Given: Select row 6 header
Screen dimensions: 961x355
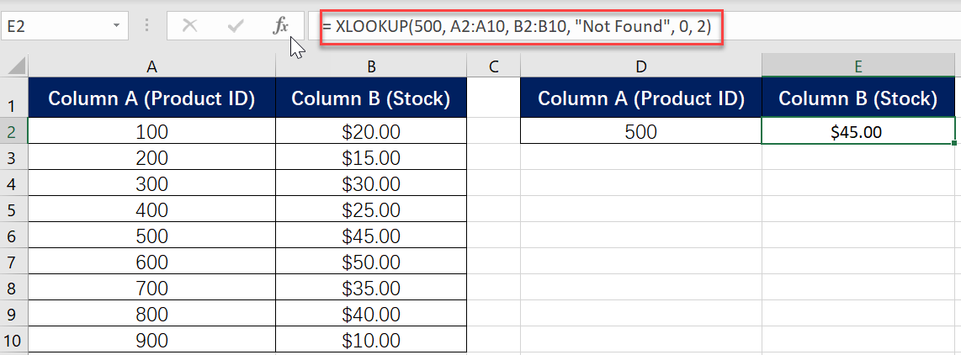Looking at the screenshot, I should click(13, 236).
